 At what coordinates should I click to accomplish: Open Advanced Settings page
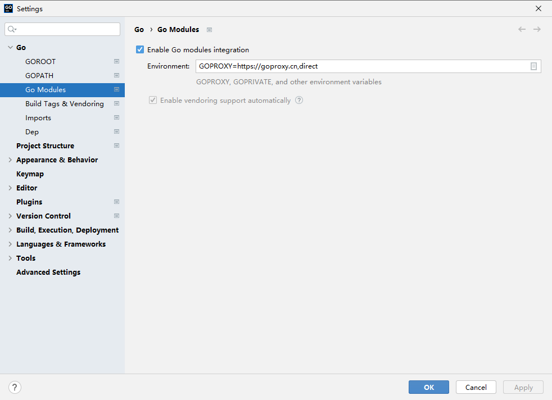(x=62, y=272)
